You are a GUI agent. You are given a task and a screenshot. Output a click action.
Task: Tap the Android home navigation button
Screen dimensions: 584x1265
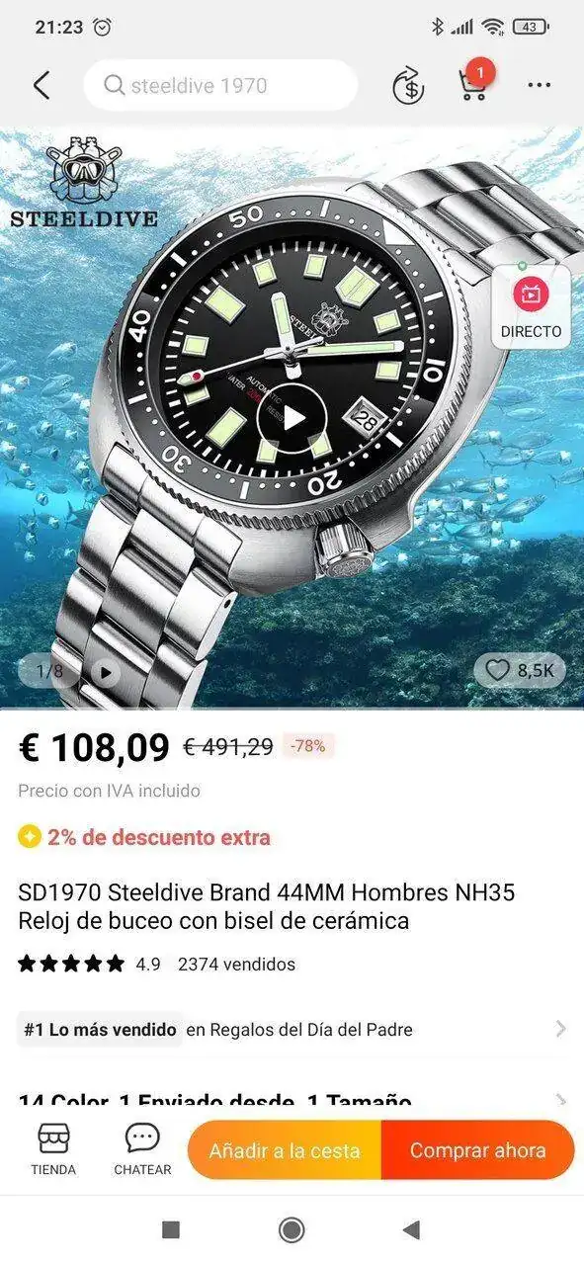coord(292,1229)
